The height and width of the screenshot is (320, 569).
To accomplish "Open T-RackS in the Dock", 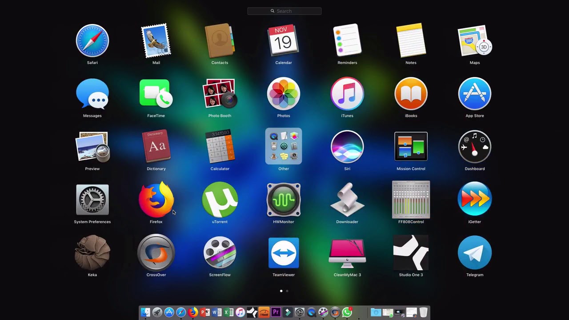I will coord(264,312).
